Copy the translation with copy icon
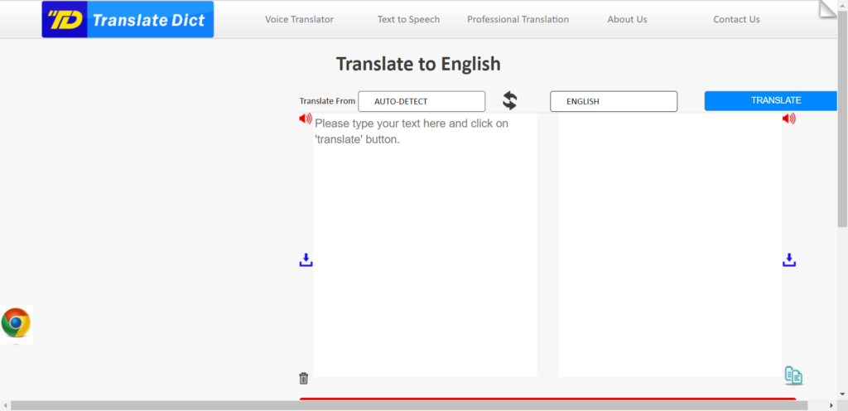 [x=793, y=375]
